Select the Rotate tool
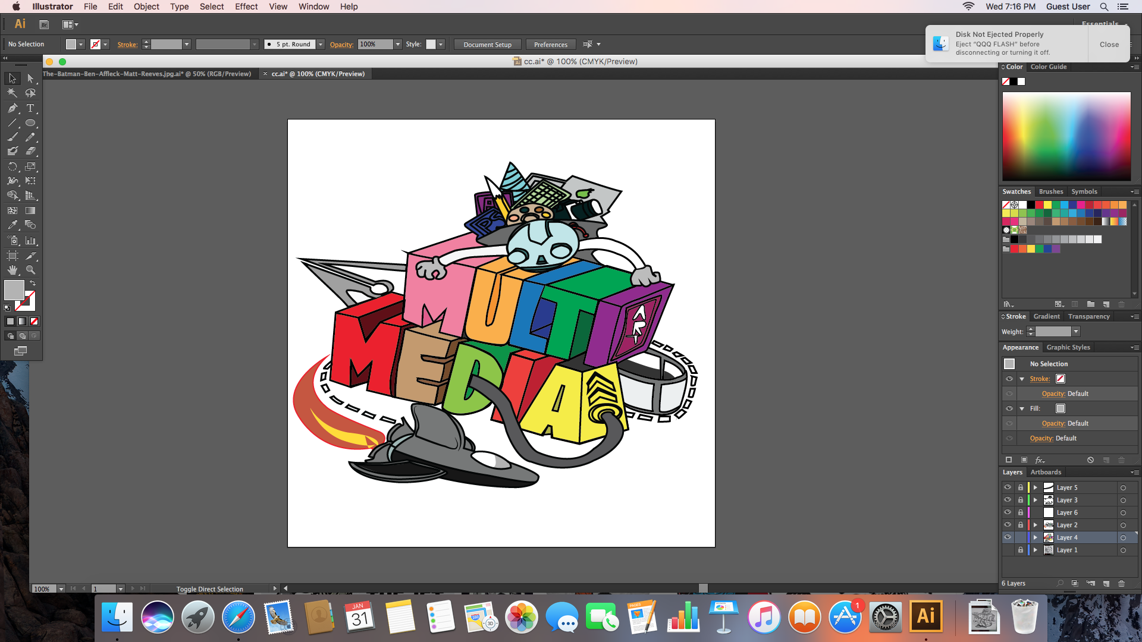 (12, 166)
